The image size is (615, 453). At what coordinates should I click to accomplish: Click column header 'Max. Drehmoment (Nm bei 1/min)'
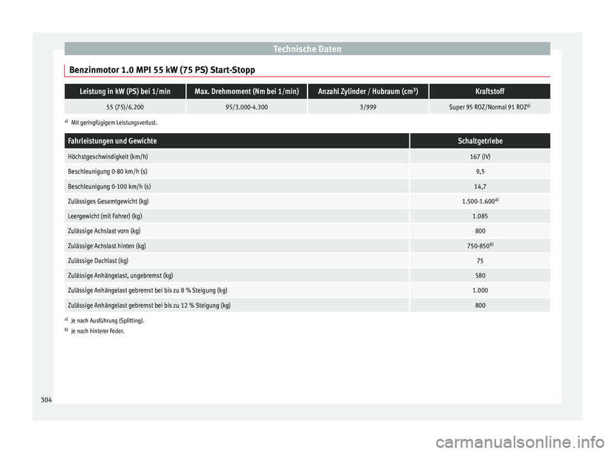coord(247,91)
